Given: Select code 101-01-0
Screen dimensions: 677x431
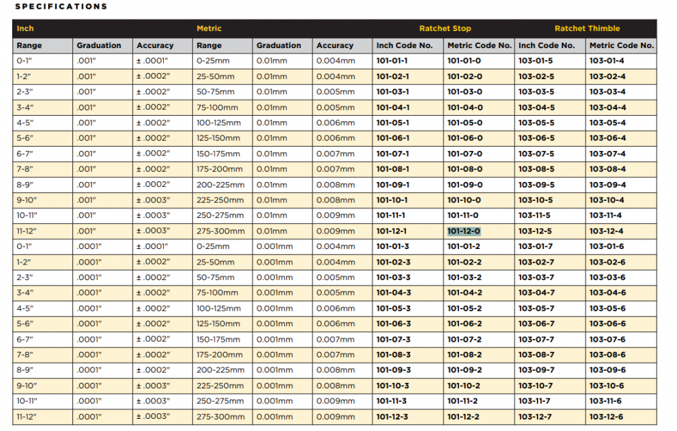Looking at the screenshot, I should click(464, 61).
